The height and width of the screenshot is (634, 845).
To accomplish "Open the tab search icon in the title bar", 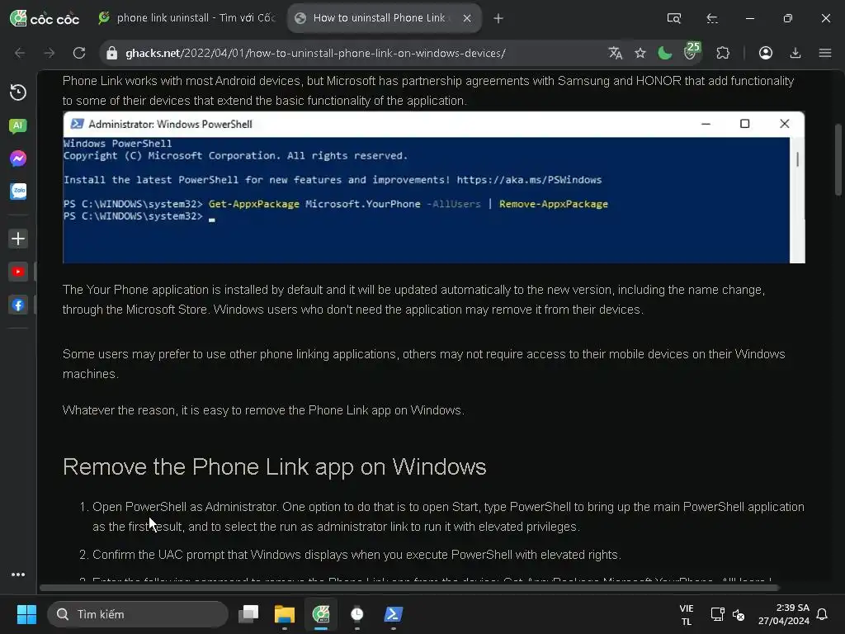I will pyautogui.click(x=673, y=18).
